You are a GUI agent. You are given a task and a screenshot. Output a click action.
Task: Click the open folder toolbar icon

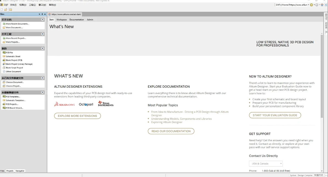tap(6, 9)
